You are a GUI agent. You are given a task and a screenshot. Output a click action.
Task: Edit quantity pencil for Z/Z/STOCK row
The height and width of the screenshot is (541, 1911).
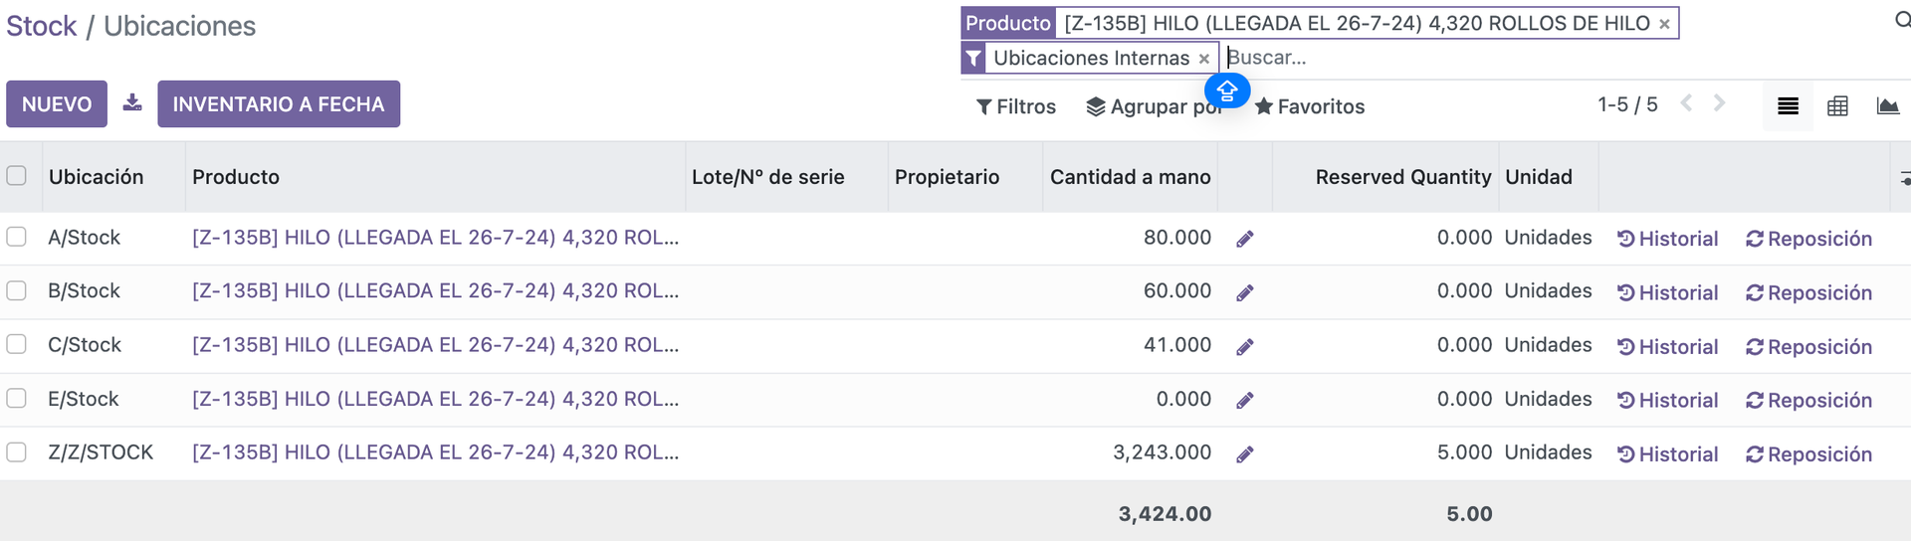(x=1244, y=454)
